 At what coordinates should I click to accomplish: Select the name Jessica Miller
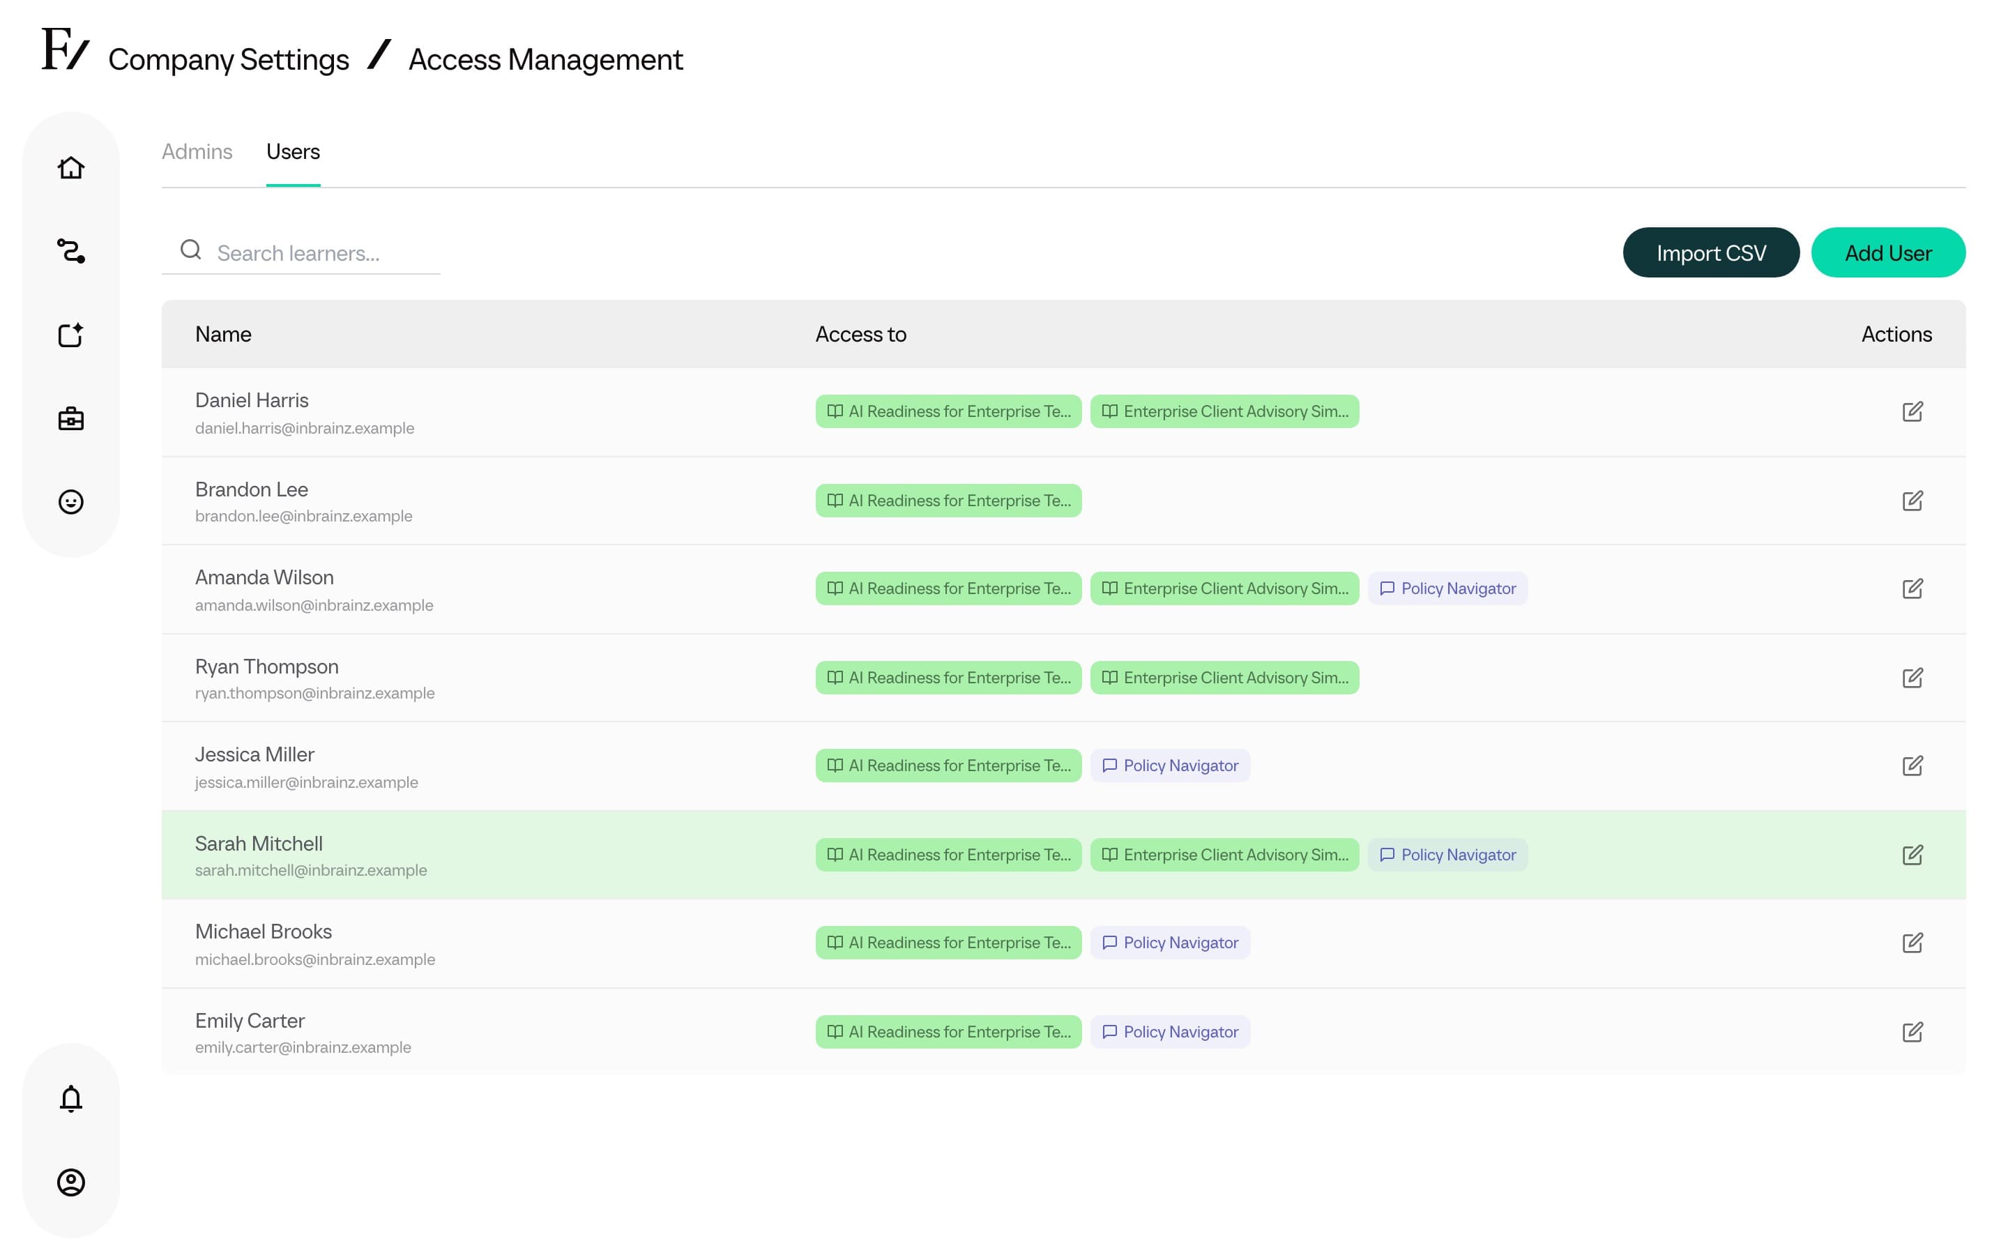pos(254,754)
